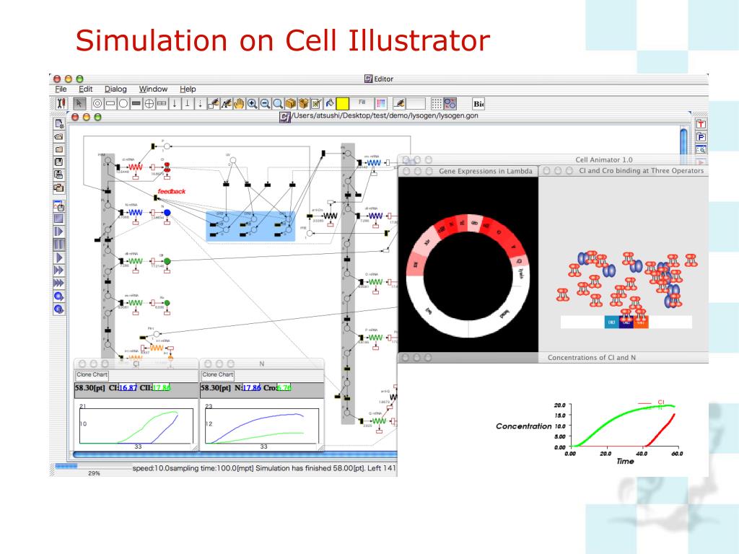
Task: Click the P icon in right sidebar
Action: (x=701, y=137)
